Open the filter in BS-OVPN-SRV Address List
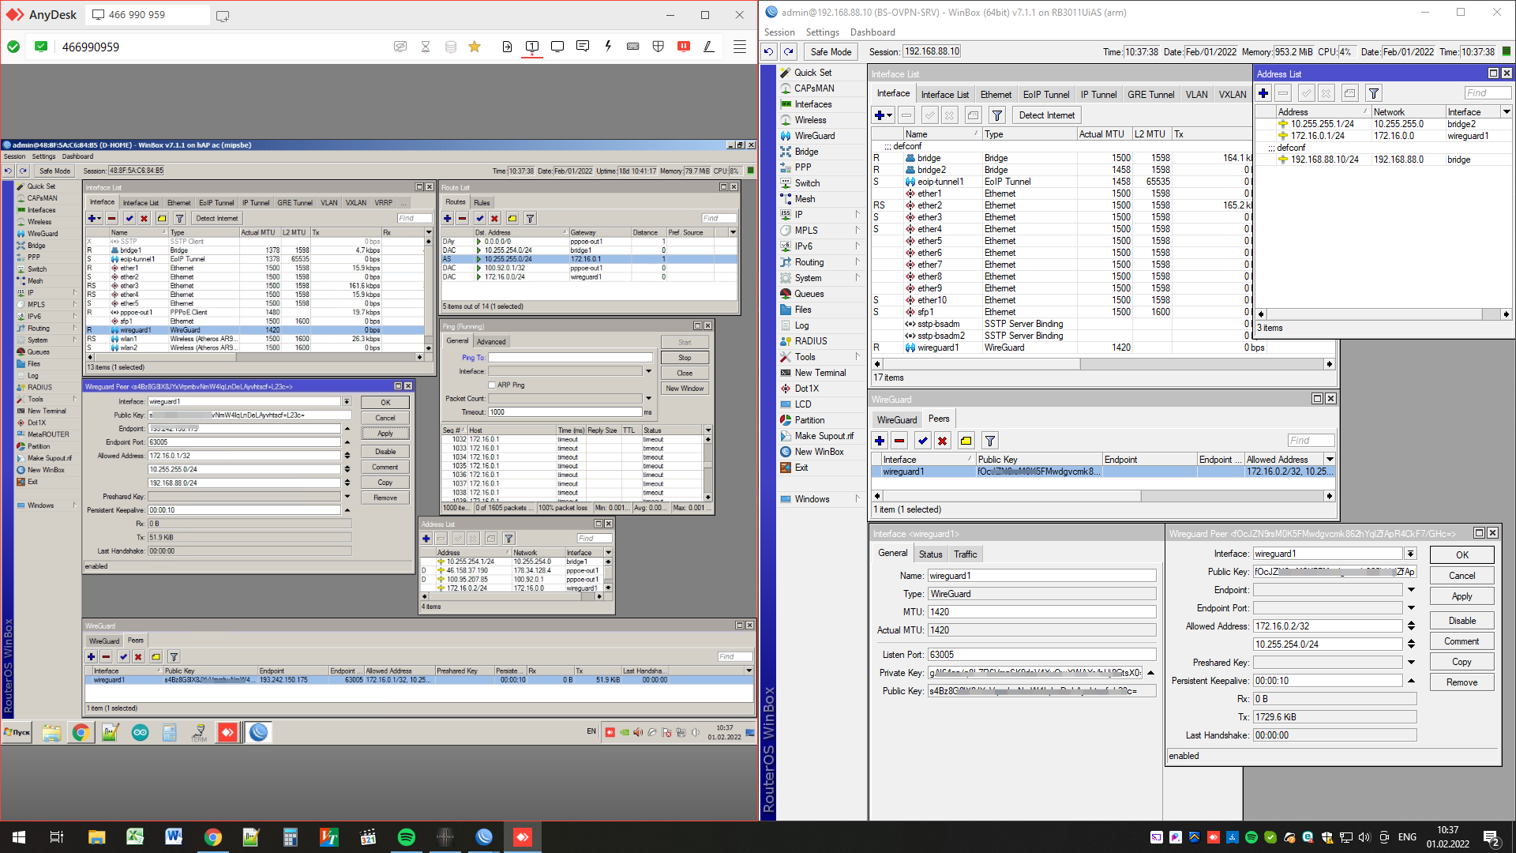Viewport: 1516px width, 853px height. (1374, 93)
